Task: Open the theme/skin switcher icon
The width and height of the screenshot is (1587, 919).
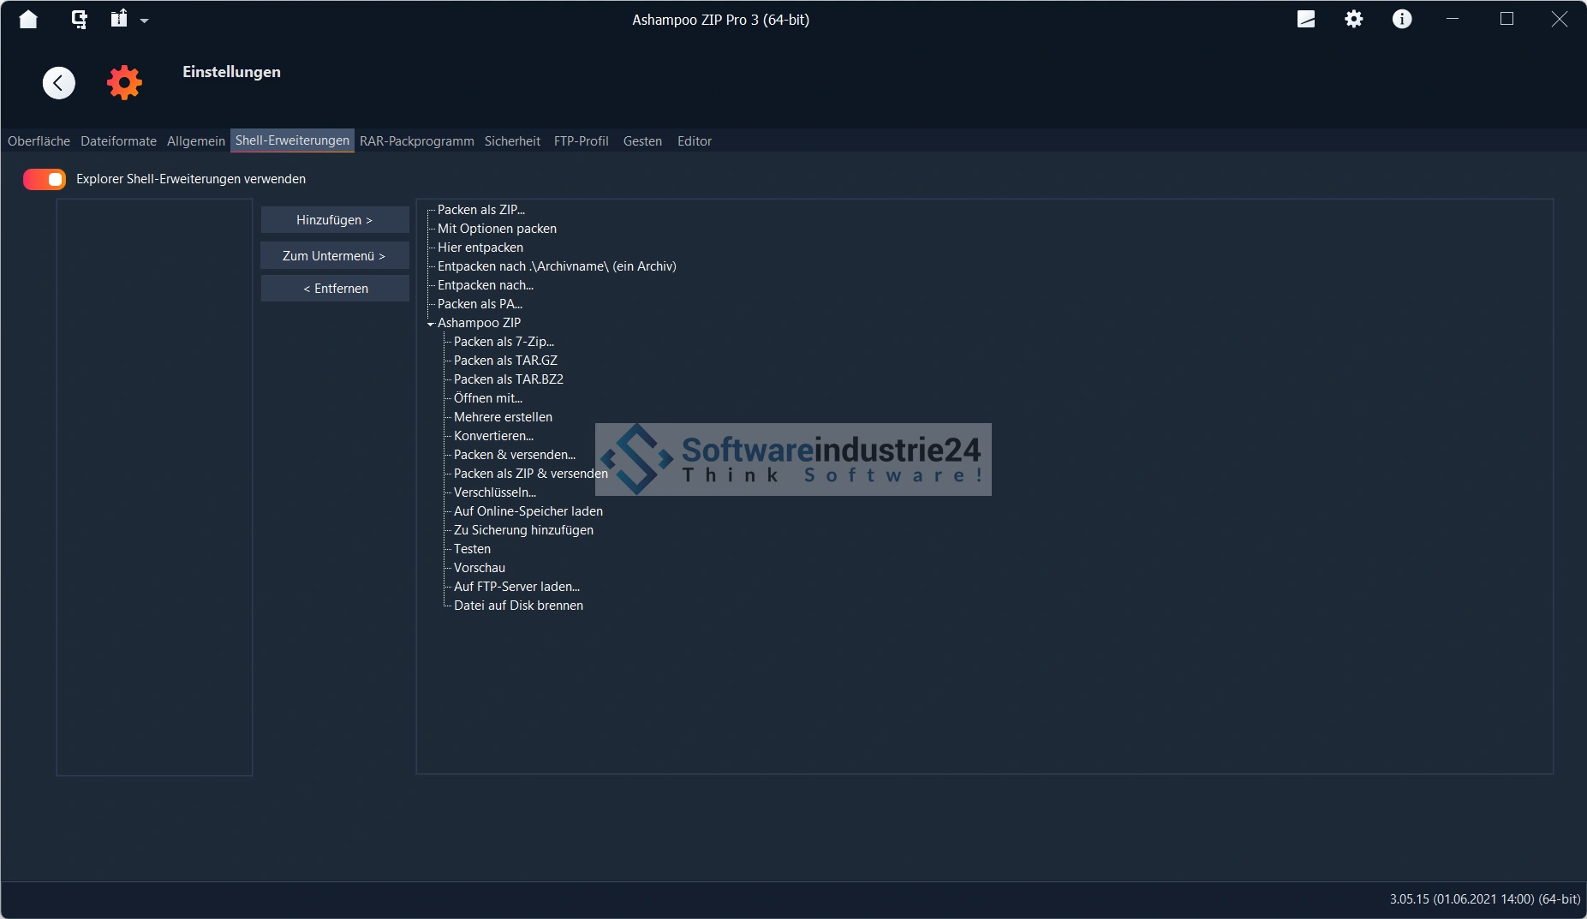Action: [x=1306, y=20]
